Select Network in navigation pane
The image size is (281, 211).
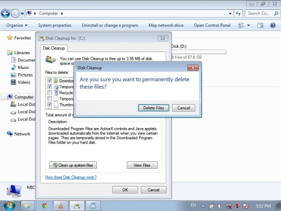coord(22,134)
